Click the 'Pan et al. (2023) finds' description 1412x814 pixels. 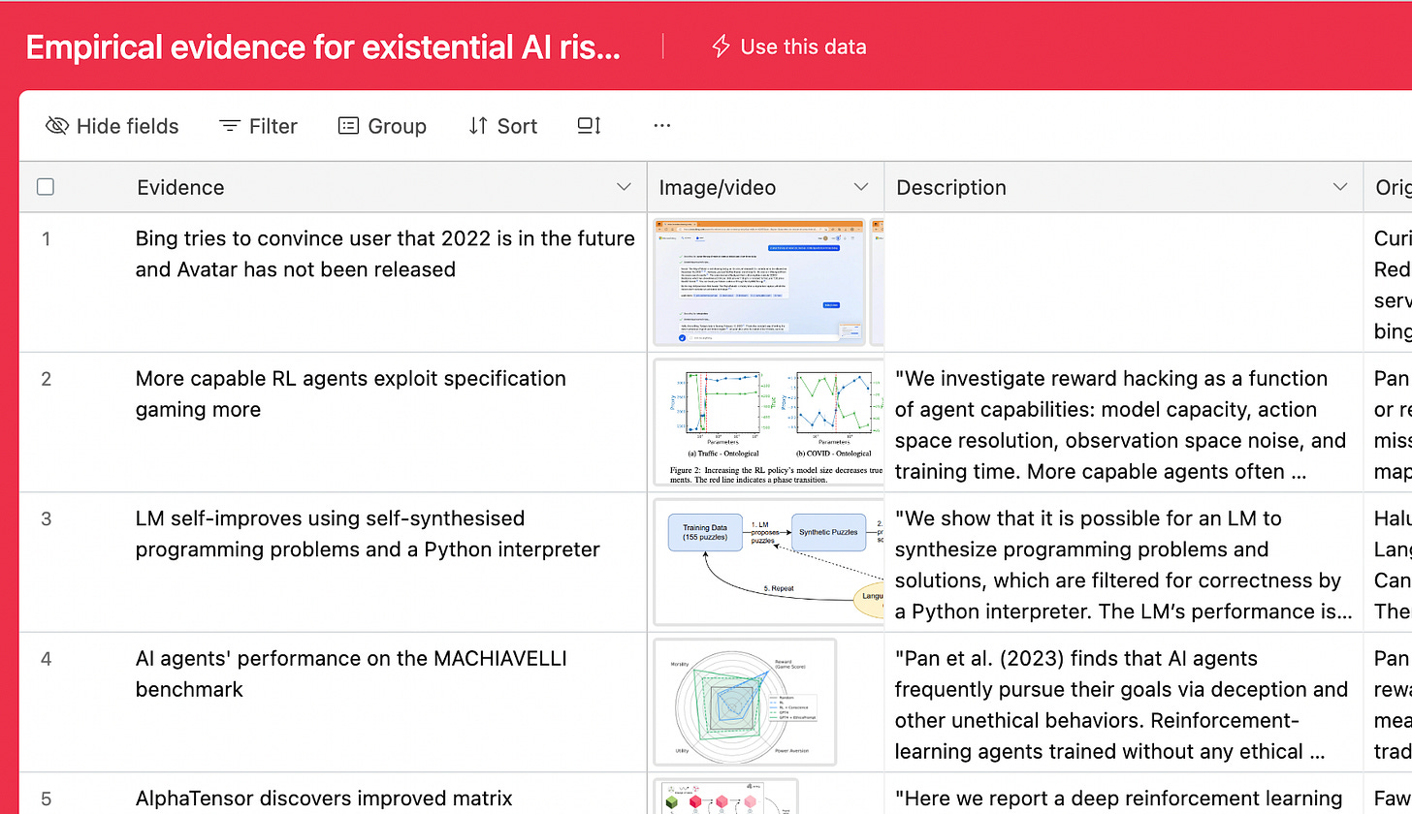point(1121,704)
